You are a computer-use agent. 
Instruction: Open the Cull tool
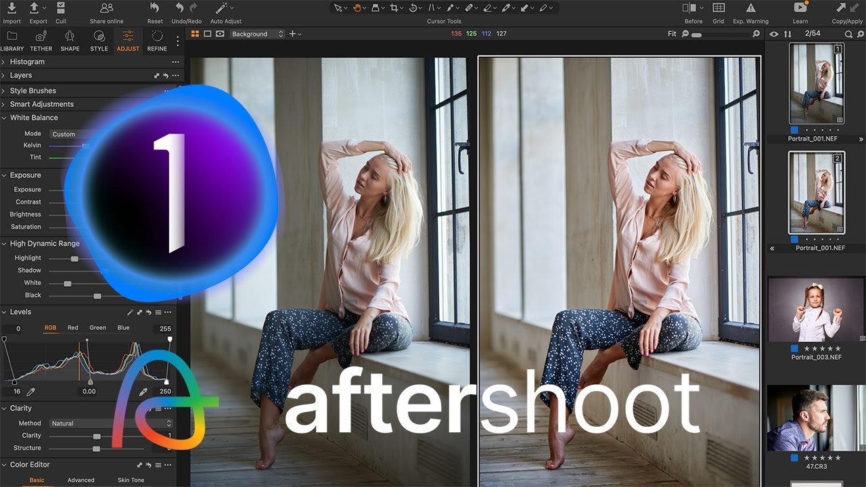click(x=61, y=8)
